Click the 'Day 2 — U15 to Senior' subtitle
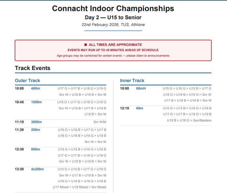 113,17
